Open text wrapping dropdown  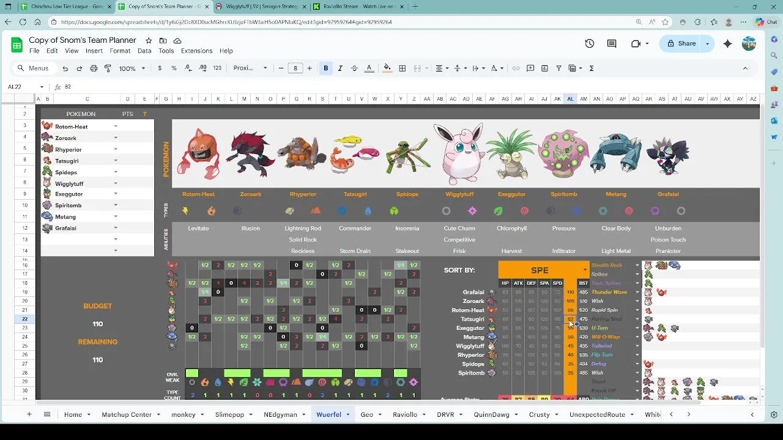[x=478, y=68]
